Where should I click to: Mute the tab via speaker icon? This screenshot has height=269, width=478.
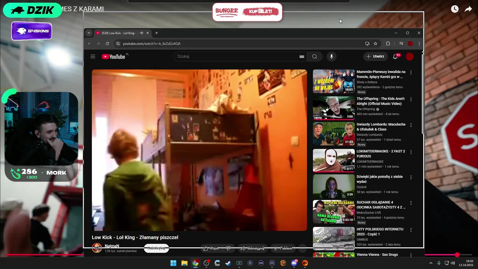[142, 33]
